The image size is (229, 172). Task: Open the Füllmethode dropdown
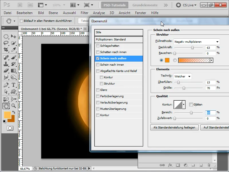(x=196, y=42)
